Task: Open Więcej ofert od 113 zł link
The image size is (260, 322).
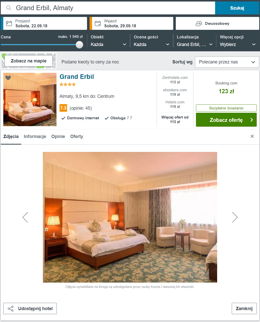Action: (x=175, y=120)
